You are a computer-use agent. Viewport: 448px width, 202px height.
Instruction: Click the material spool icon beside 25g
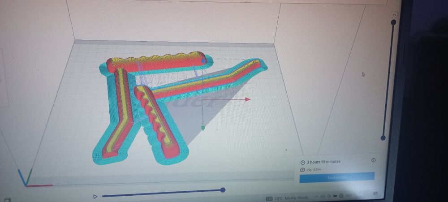pyautogui.click(x=302, y=170)
